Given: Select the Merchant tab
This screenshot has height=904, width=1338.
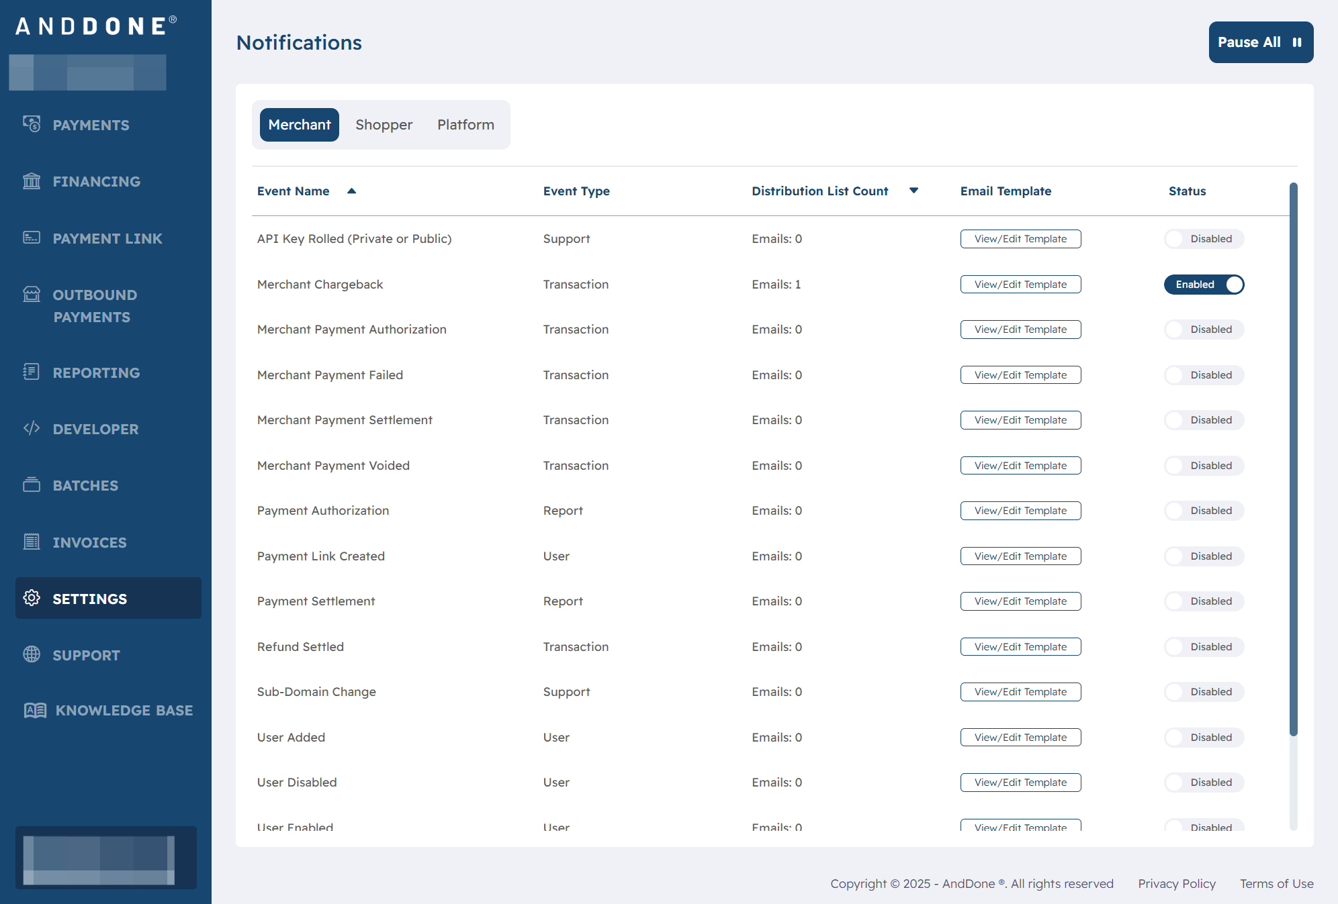Looking at the screenshot, I should click(x=300, y=125).
